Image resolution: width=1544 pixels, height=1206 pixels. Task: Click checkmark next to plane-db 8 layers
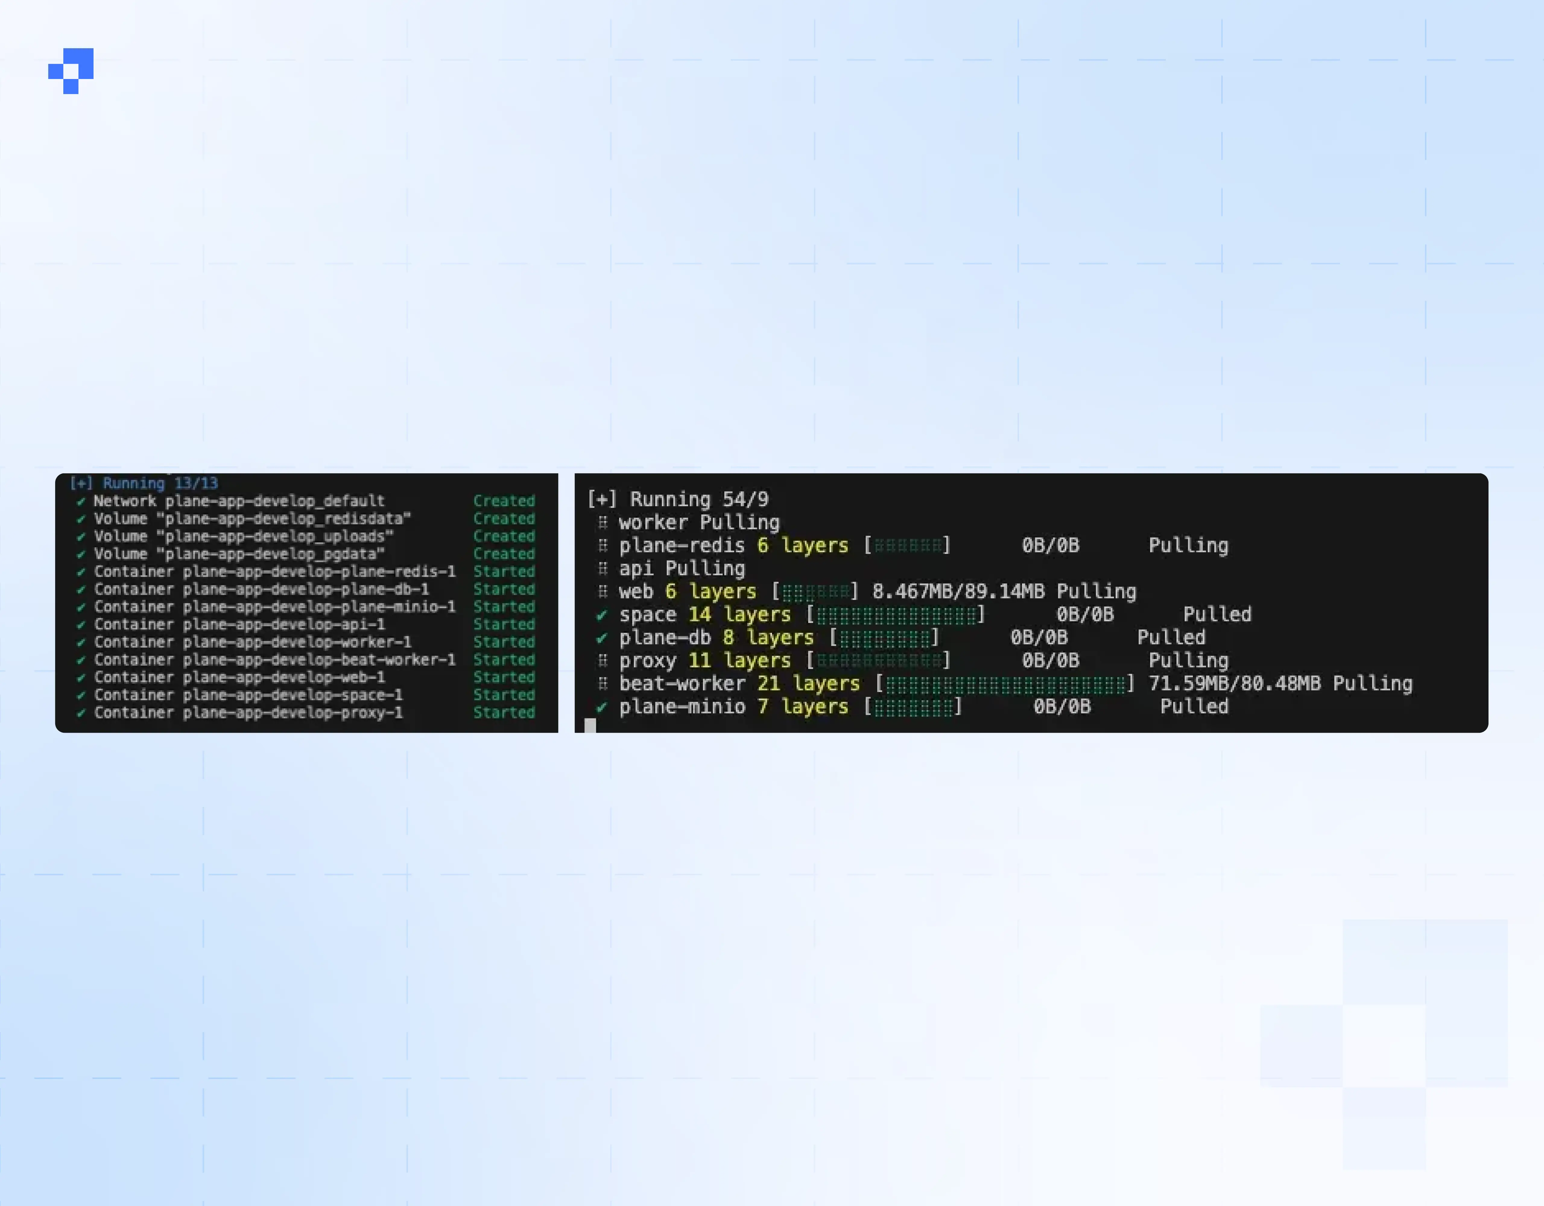(602, 638)
